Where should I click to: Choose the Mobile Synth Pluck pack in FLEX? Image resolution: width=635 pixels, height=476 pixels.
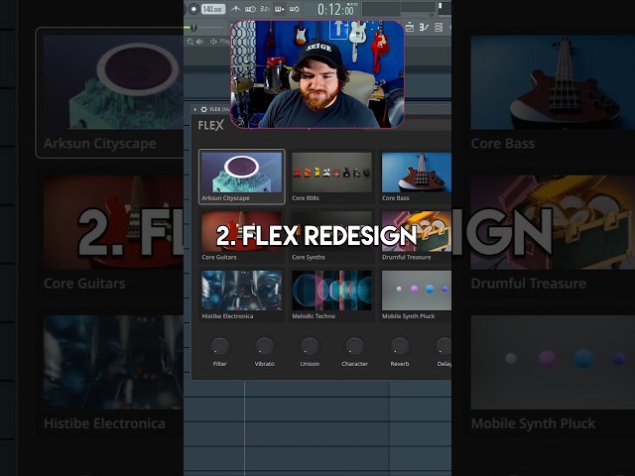tap(416, 296)
